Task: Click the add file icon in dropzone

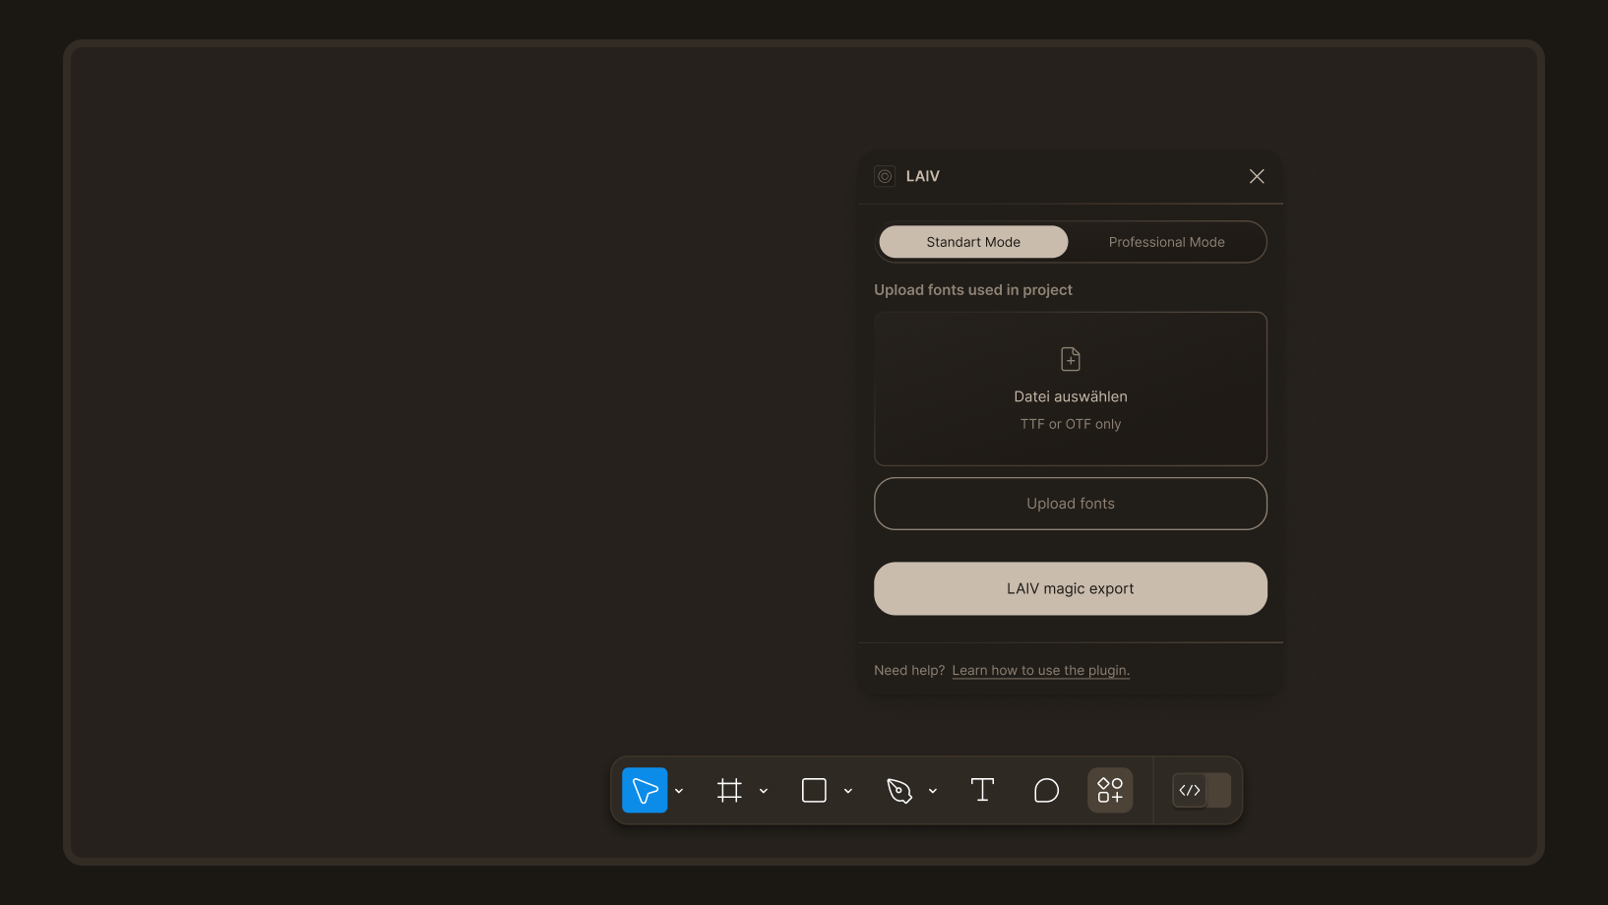Action: tap(1071, 359)
